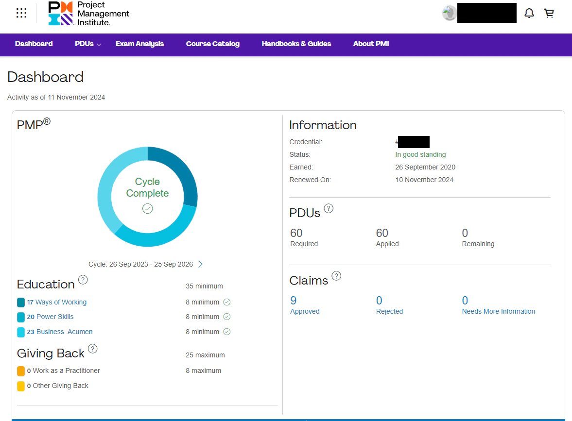Click 'Other Giving Back' row text
This screenshot has width=572, height=421.
click(x=61, y=386)
